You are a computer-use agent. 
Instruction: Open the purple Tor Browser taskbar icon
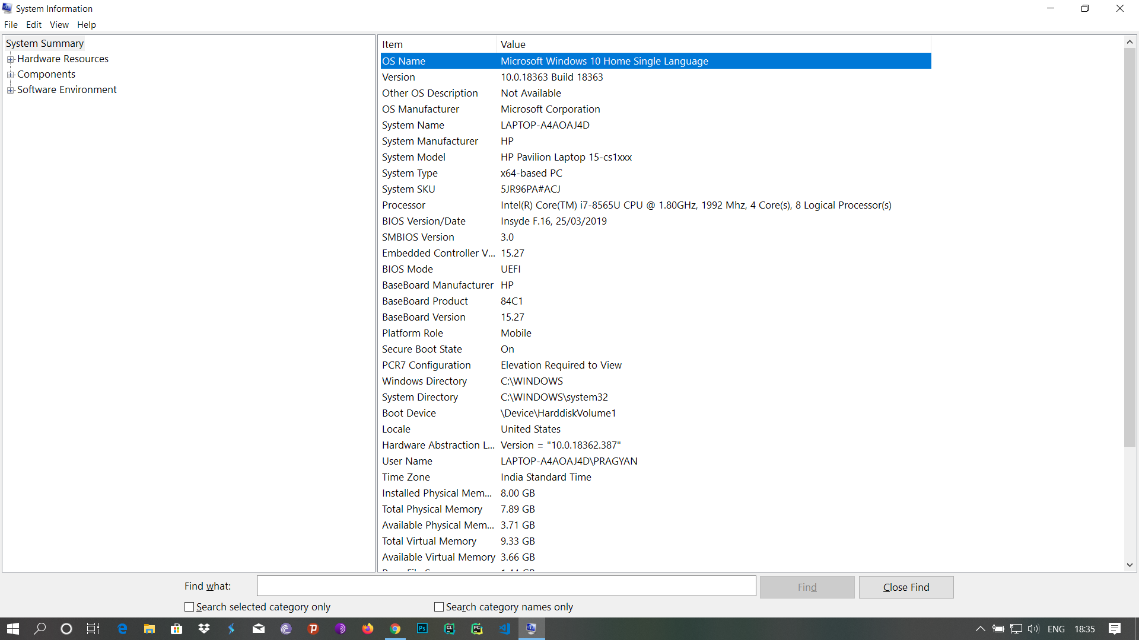[x=341, y=629]
